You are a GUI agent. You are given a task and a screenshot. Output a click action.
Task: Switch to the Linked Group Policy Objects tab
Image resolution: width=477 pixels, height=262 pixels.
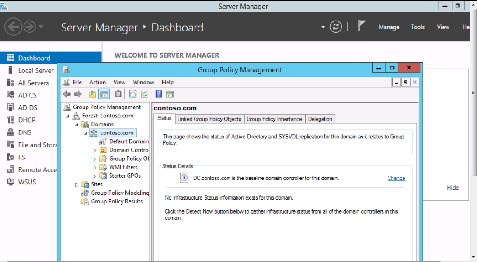coord(209,119)
